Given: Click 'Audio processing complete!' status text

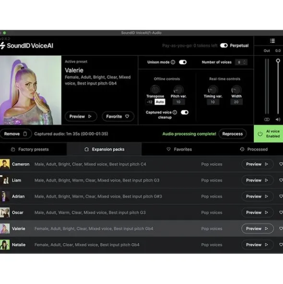Looking at the screenshot, I should (189, 134).
